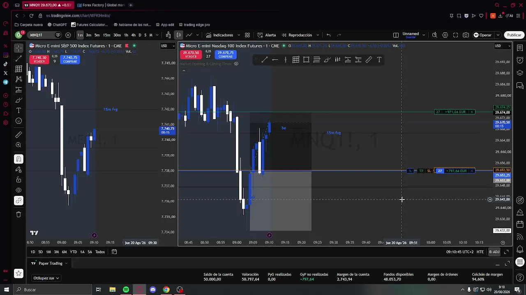Start bar replay with Reproducción

tap(297, 35)
